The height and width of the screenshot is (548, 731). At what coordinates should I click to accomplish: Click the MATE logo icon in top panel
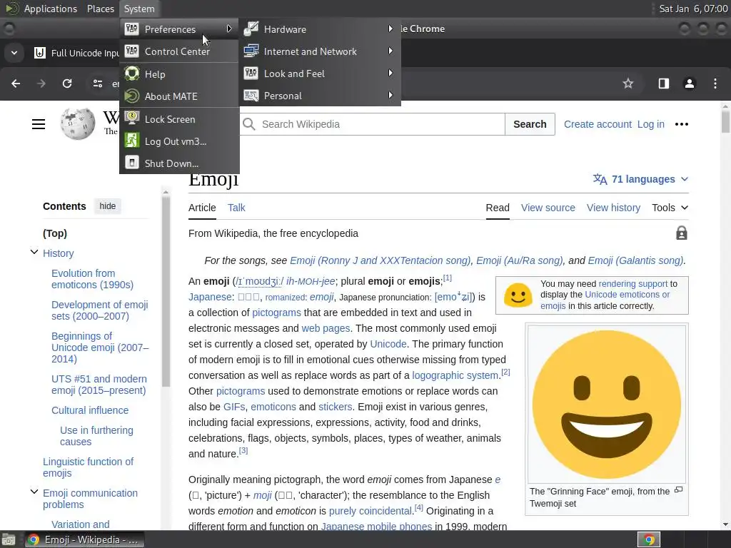click(11, 9)
